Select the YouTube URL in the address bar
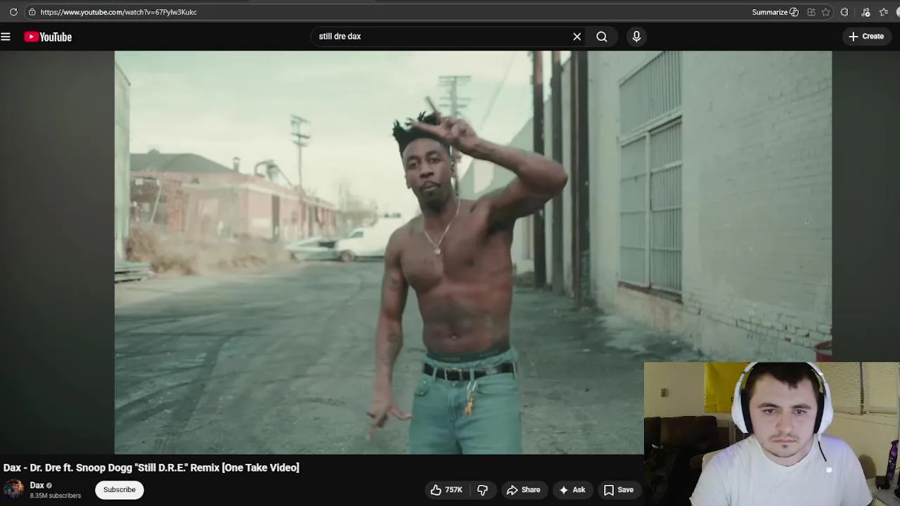The width and height of the screenshot is (900, 506). pos(118,12)
